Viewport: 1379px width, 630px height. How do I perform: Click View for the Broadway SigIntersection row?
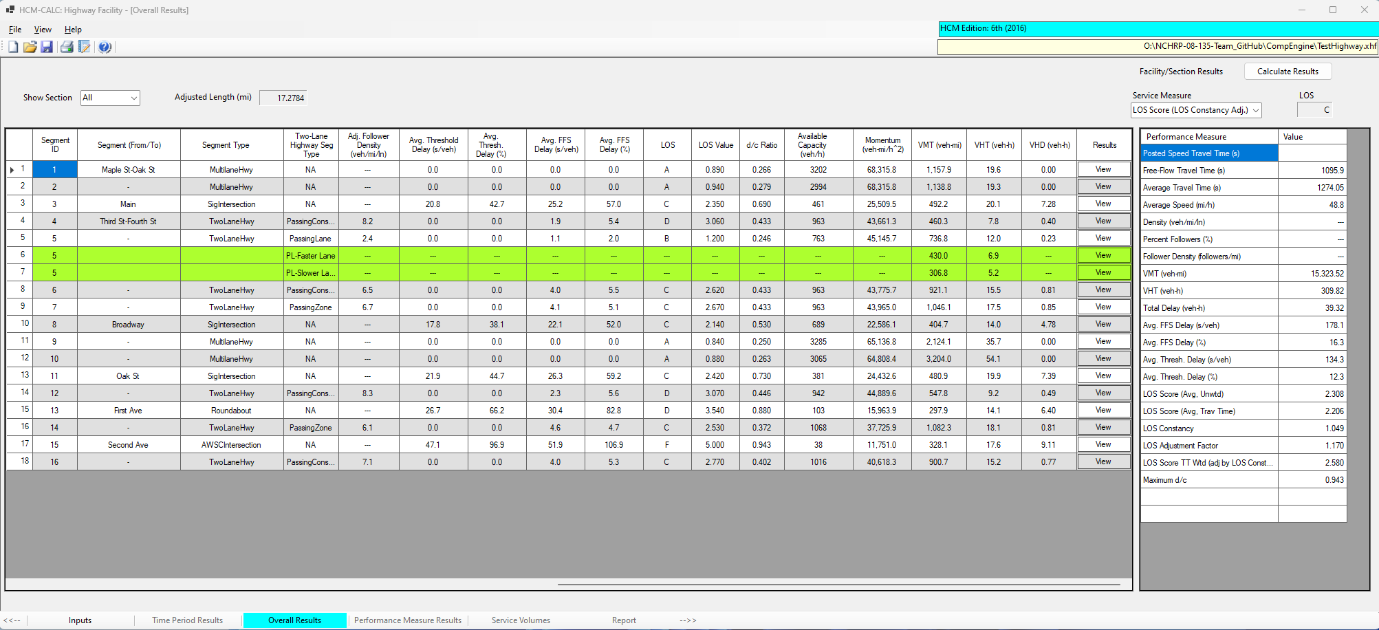1103,323
